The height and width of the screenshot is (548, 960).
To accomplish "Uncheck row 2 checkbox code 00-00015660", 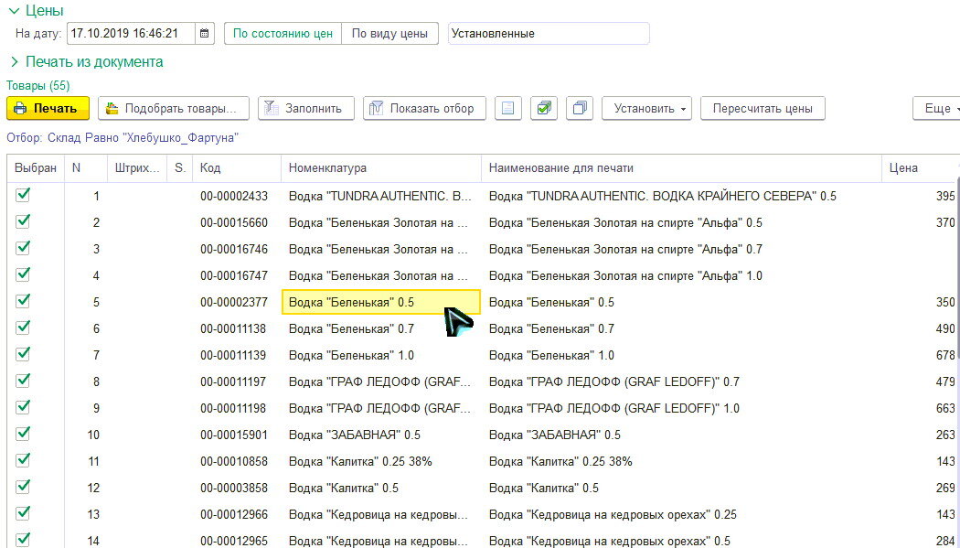I will (23, 221).
